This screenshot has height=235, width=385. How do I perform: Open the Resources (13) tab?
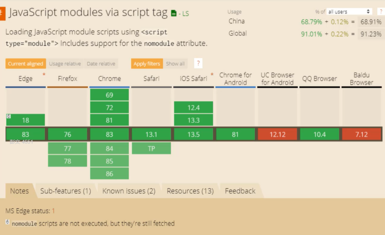click(x=190, y=191)
